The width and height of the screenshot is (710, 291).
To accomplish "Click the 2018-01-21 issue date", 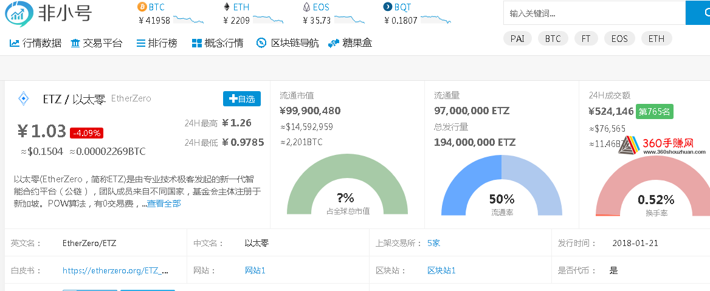I will pyautogui.click(x=635, y=243).
